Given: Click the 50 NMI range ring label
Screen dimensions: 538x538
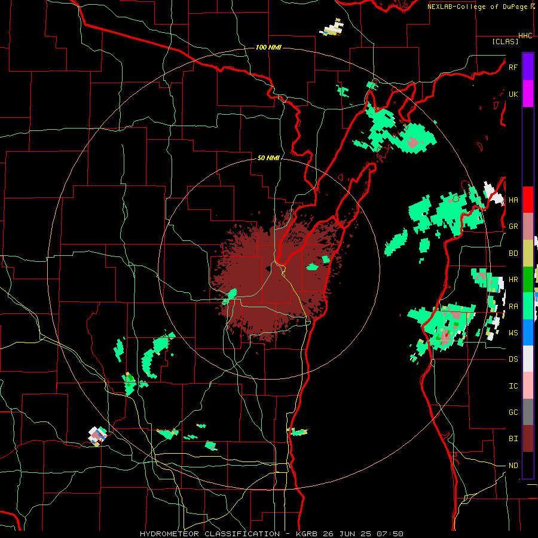Looking at the screenshot, I should point(268,158).
